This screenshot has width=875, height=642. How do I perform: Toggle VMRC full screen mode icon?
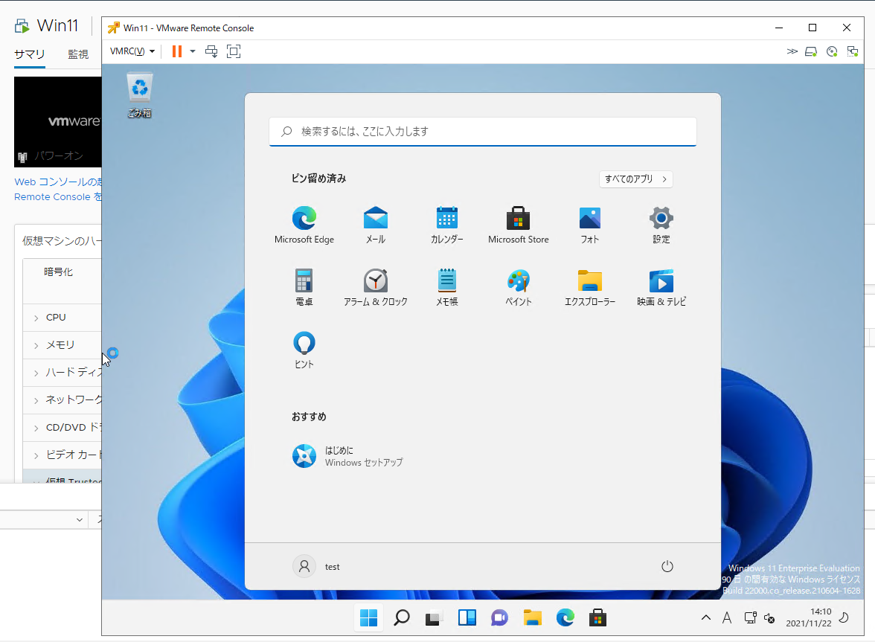[234, 51]
